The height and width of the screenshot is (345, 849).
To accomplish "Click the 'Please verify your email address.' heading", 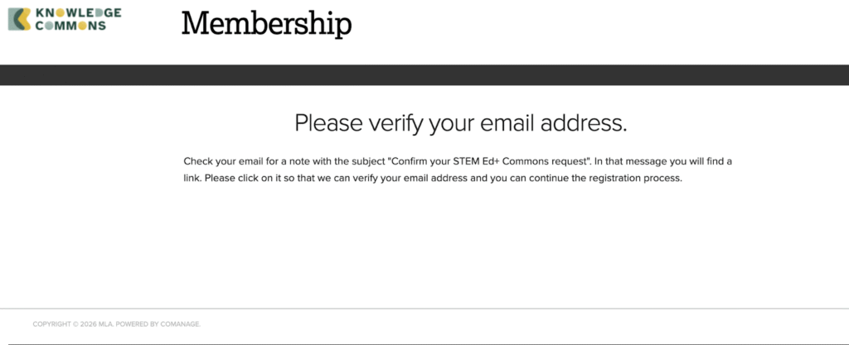I will tap(460, 123).
